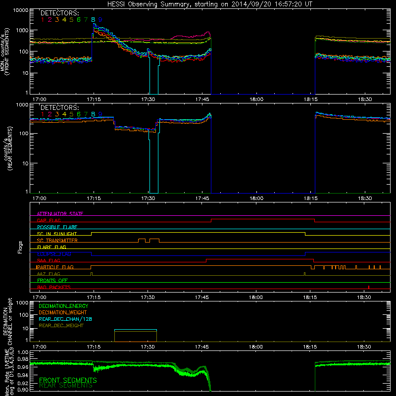
Task: Select green detector number 6 in rear segments legend
Action: [x=79, y=114]
